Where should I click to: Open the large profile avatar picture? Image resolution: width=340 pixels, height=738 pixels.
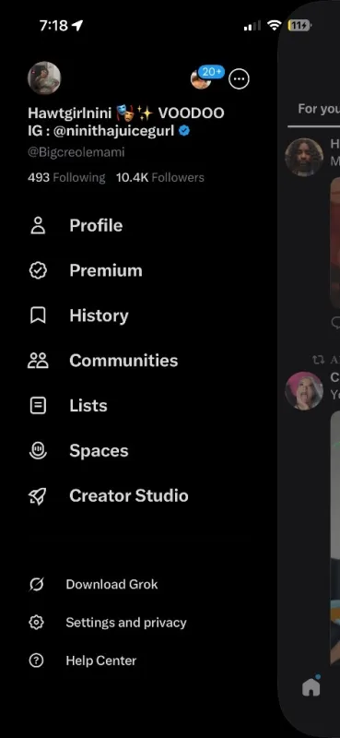tap(44, 78)
